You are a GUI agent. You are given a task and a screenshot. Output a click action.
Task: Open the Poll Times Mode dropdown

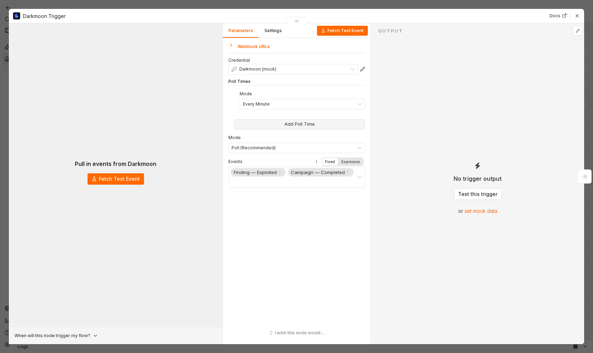tap(302, 104)
